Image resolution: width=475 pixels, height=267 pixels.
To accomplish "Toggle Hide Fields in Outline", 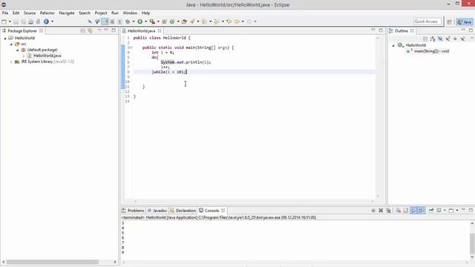I will (440, 39).
